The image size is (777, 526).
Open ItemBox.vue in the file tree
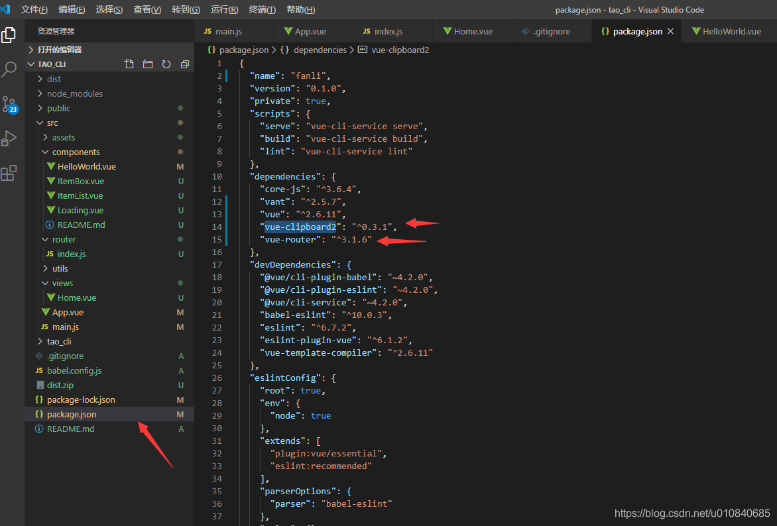[81, 182]
